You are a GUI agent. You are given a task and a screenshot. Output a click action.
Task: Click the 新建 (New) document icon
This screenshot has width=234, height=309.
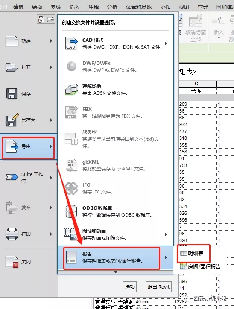tap(12, 41)
